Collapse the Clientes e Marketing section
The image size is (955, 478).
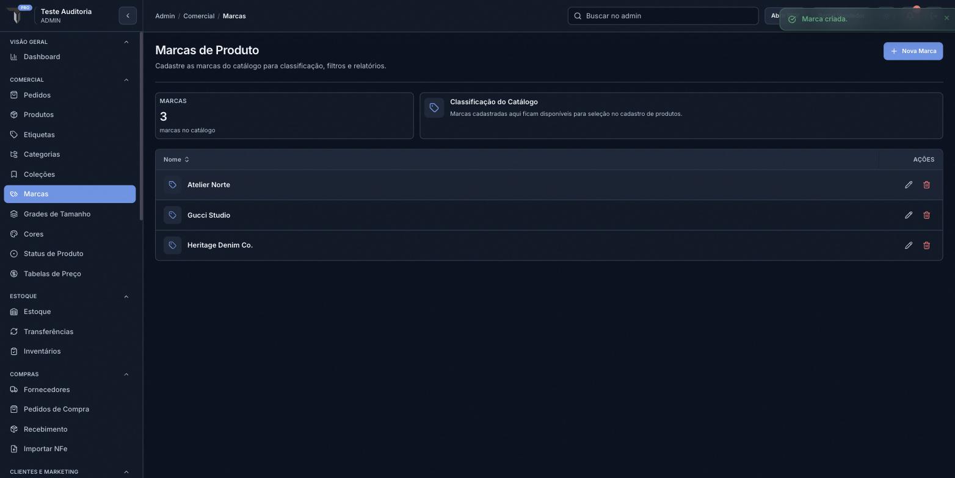126,472
